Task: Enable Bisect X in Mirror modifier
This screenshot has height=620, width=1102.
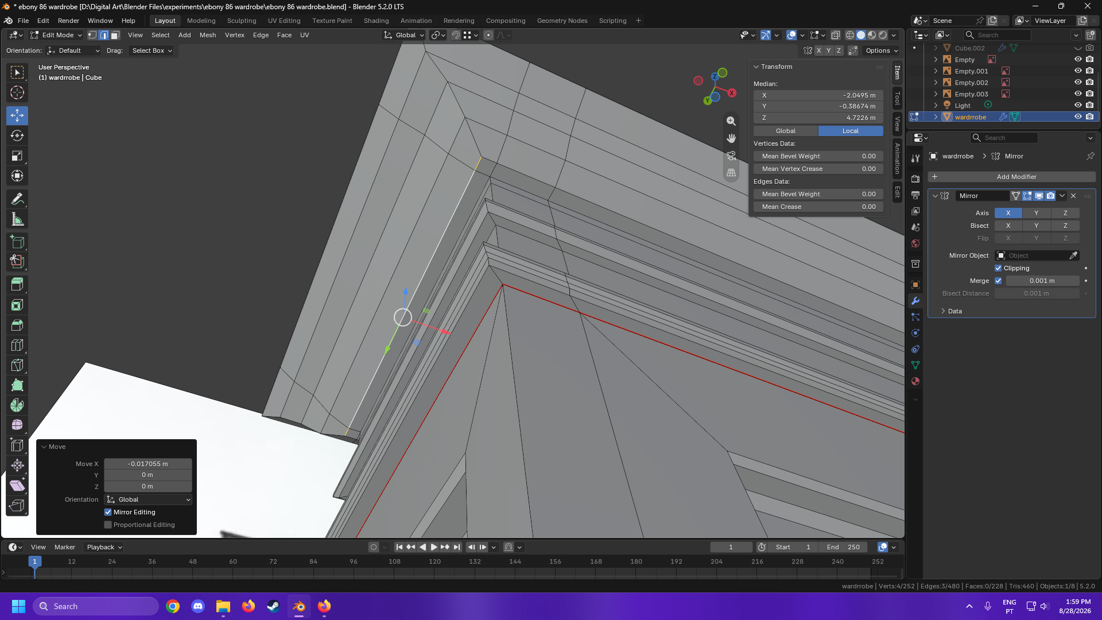Action: 1008,226
